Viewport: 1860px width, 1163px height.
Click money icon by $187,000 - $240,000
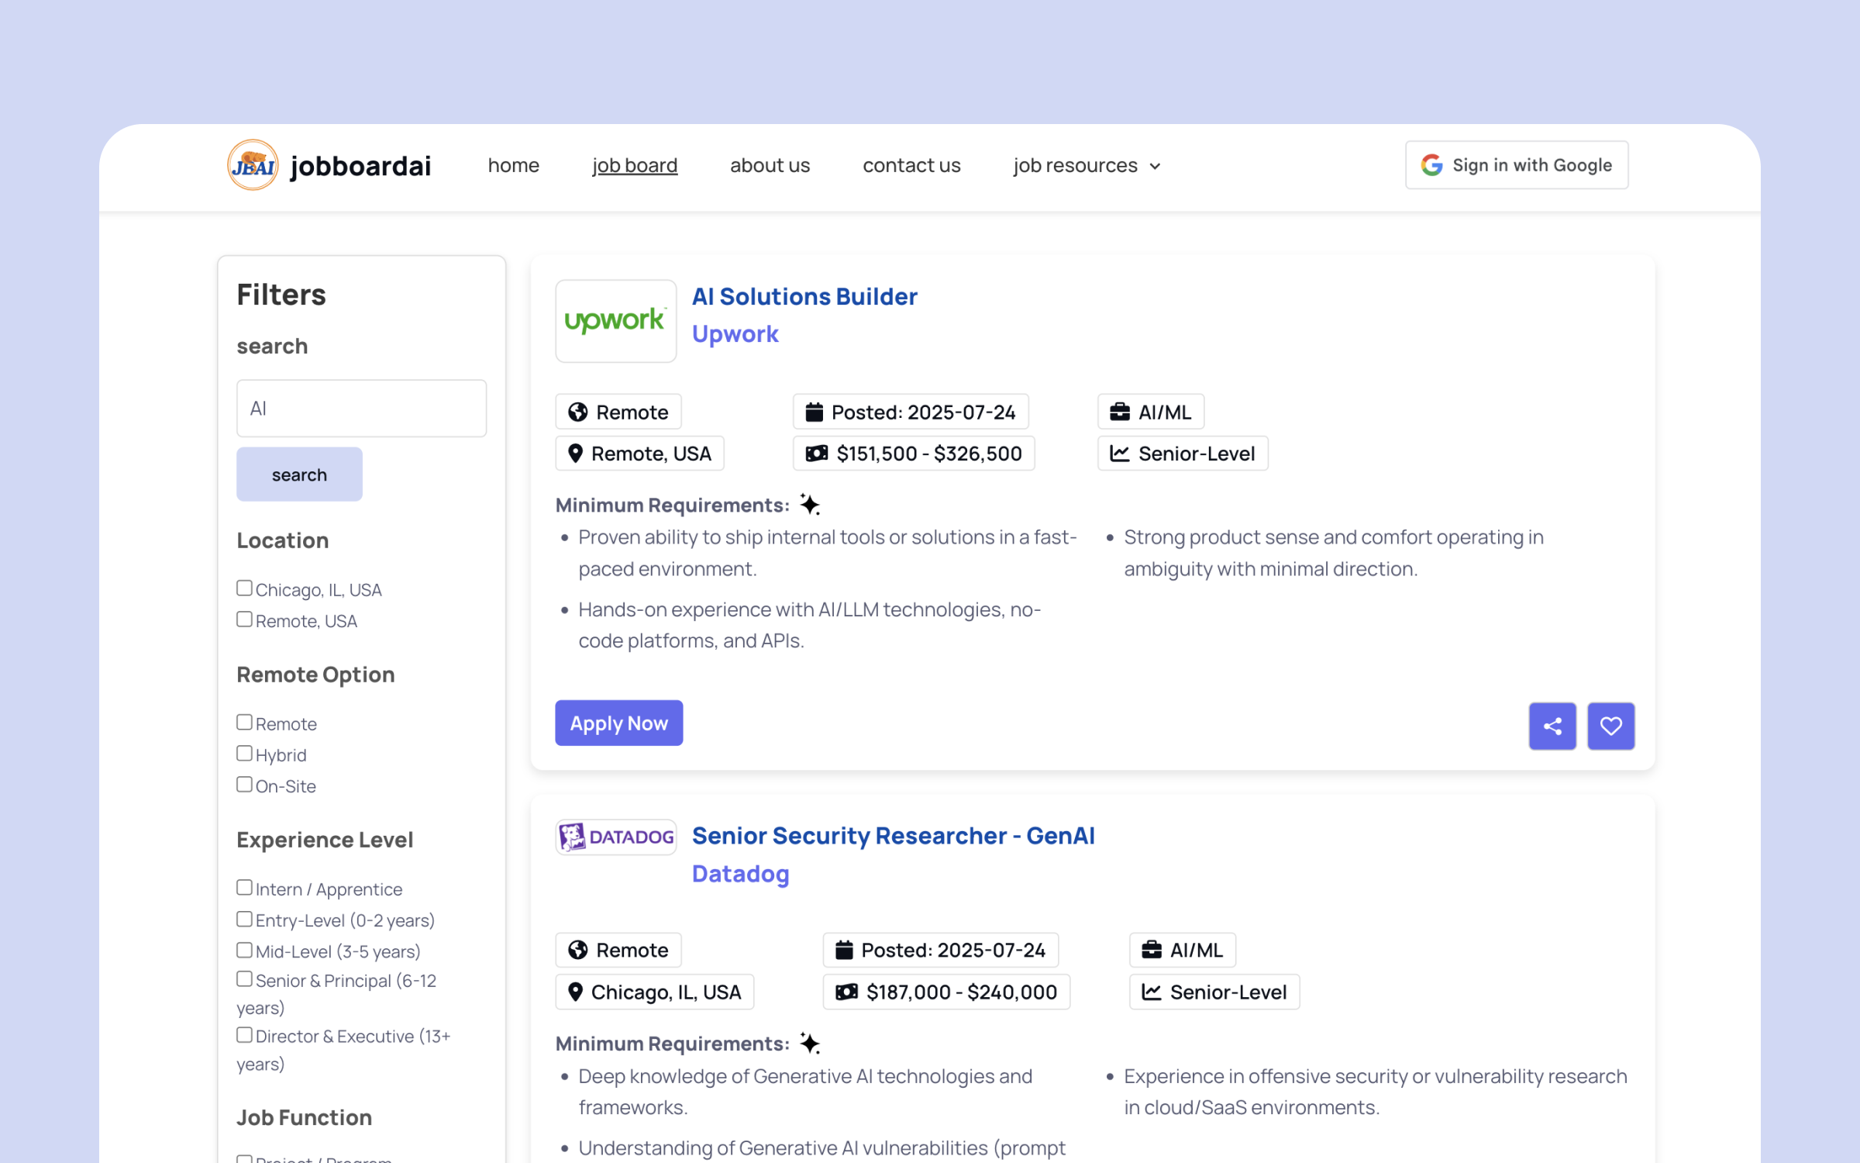846,992
